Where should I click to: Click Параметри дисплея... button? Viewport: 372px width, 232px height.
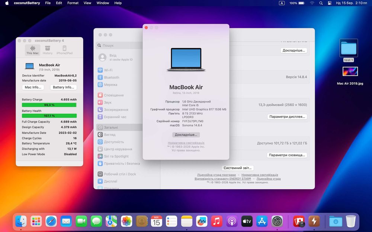(287, 117)
